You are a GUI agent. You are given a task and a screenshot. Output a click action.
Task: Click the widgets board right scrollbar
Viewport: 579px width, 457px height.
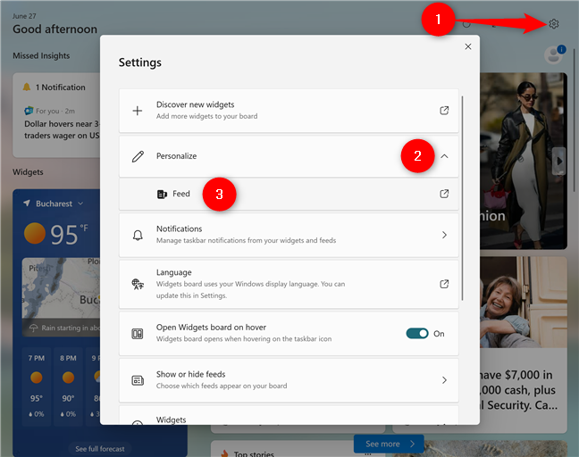click(575, 121)
